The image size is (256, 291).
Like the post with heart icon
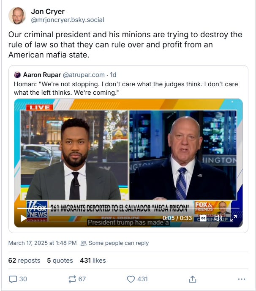(x=131, y=279)
